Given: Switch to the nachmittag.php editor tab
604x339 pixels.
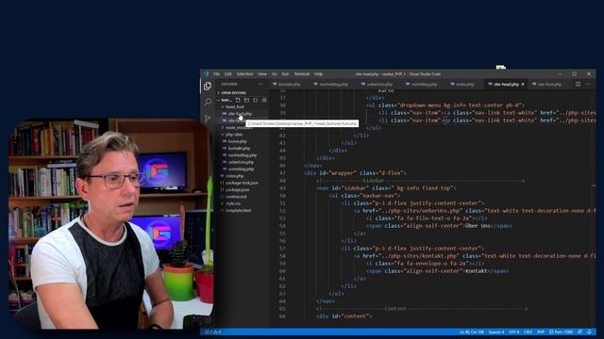Looking at the screenshot, I should coord(331,84).
